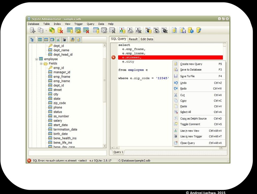
Task: Click the Create Trigger bomb icon
Action: pos(148,30)
